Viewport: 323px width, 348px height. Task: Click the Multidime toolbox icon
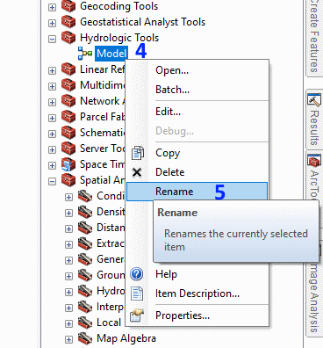point(68,85)
